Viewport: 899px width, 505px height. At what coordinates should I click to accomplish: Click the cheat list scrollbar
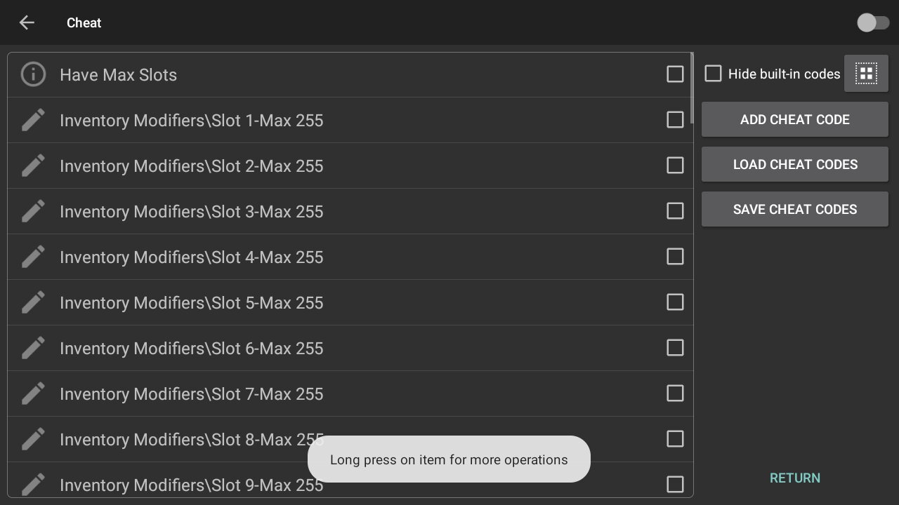click(x=692, y=88)
